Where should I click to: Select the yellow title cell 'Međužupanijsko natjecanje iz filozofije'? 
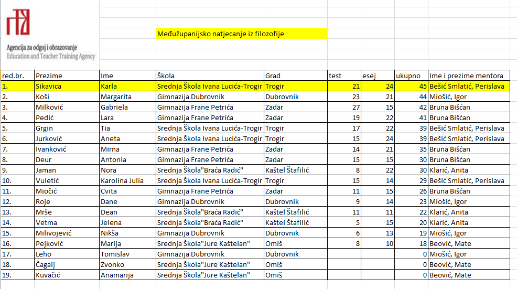pos(242,34)
